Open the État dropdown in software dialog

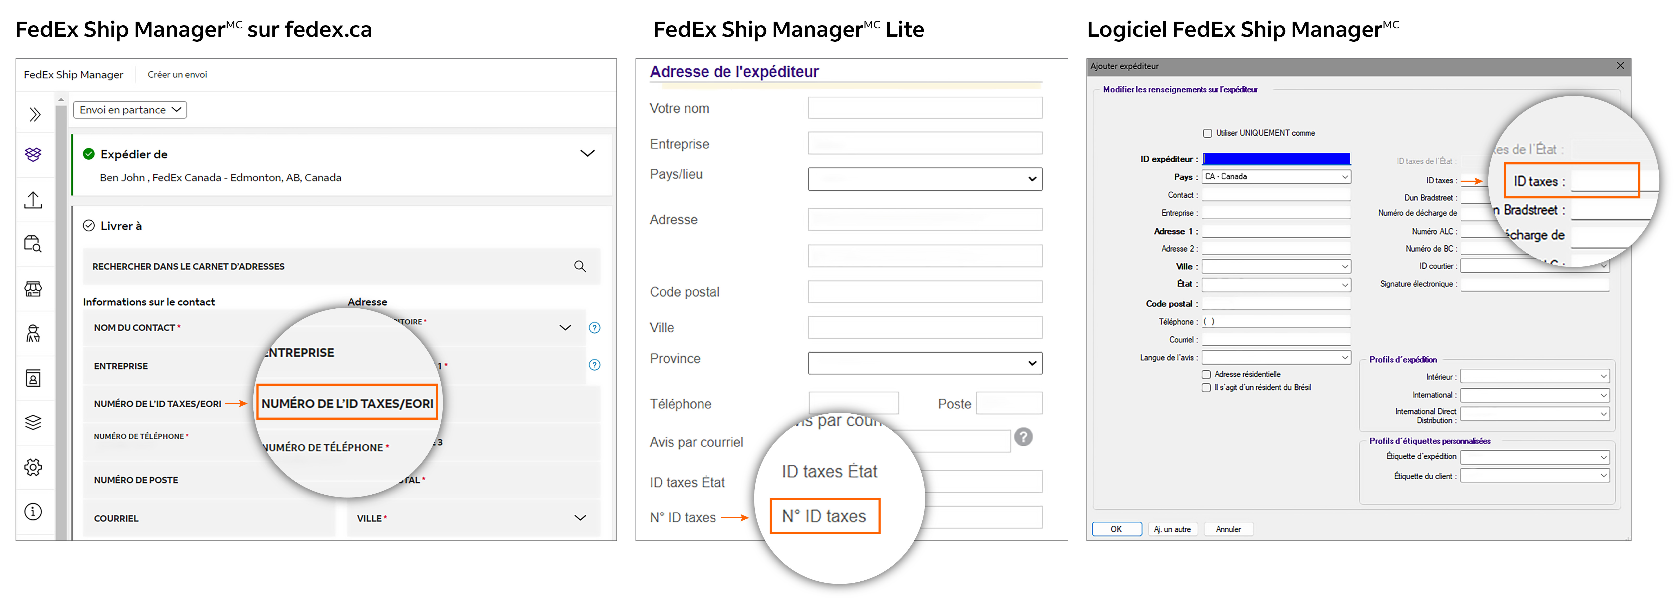click(x=1276, y=285)
